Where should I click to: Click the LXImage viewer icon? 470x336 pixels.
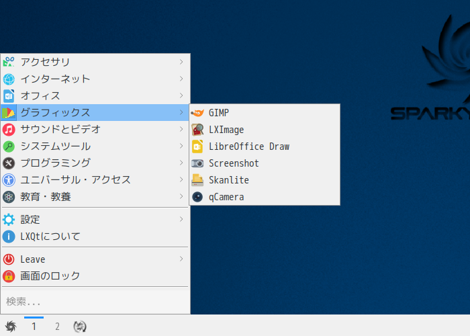pyautogui.click(x=197, y=130)
